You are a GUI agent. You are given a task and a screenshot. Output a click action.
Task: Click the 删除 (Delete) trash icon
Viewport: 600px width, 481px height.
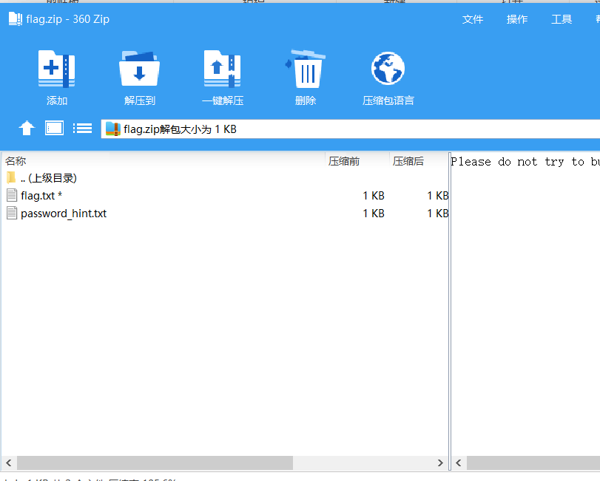(x=306, y=71)
